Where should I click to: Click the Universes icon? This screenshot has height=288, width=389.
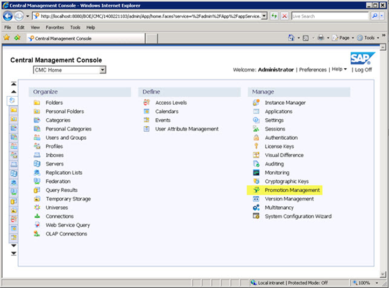tap(37, 207)
